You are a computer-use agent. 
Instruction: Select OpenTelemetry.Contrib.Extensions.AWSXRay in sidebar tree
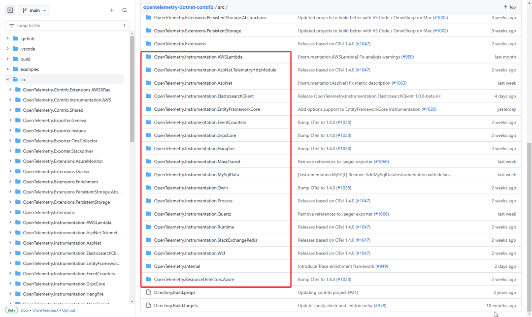tap(66, 90)
